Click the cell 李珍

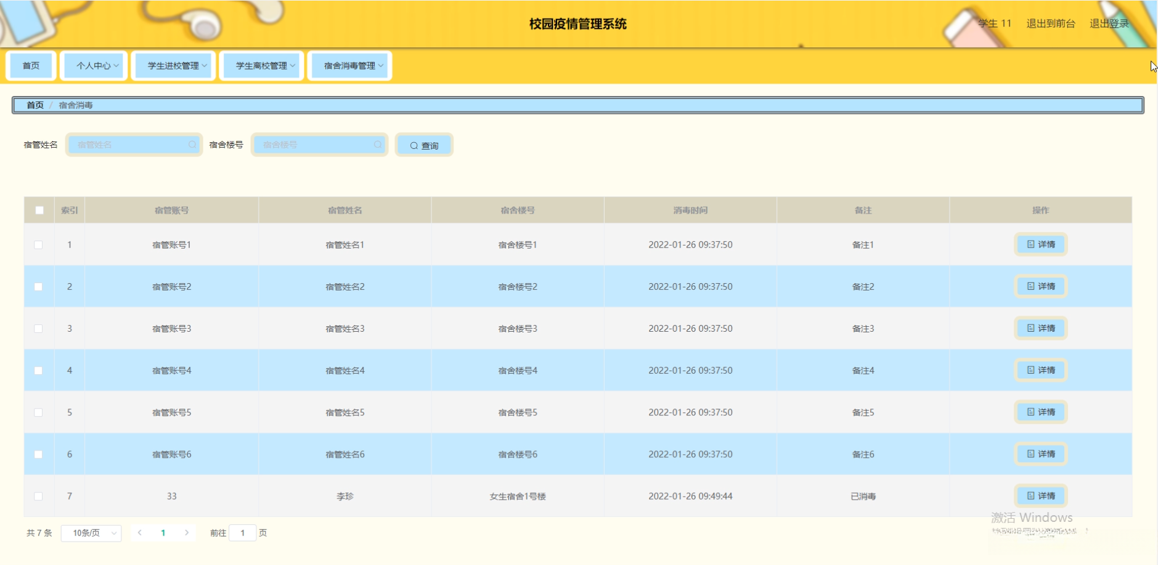tap(345, 496)
